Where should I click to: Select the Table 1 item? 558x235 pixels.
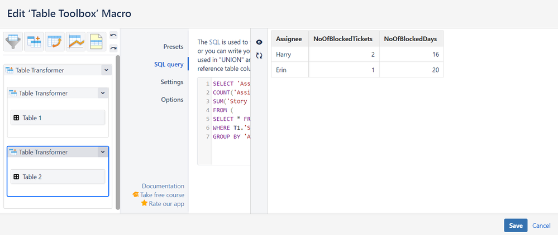[58, 118]
